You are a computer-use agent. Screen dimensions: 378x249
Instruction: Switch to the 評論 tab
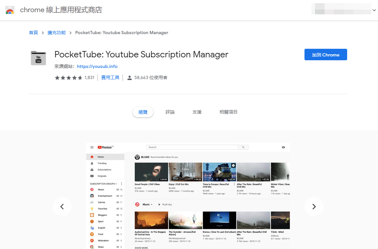(170, 112)
